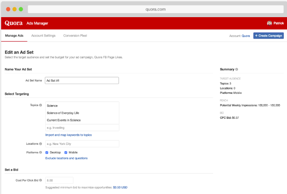
Task: Click the $3.50 USD suggested bid link
Action: point(120,187)
